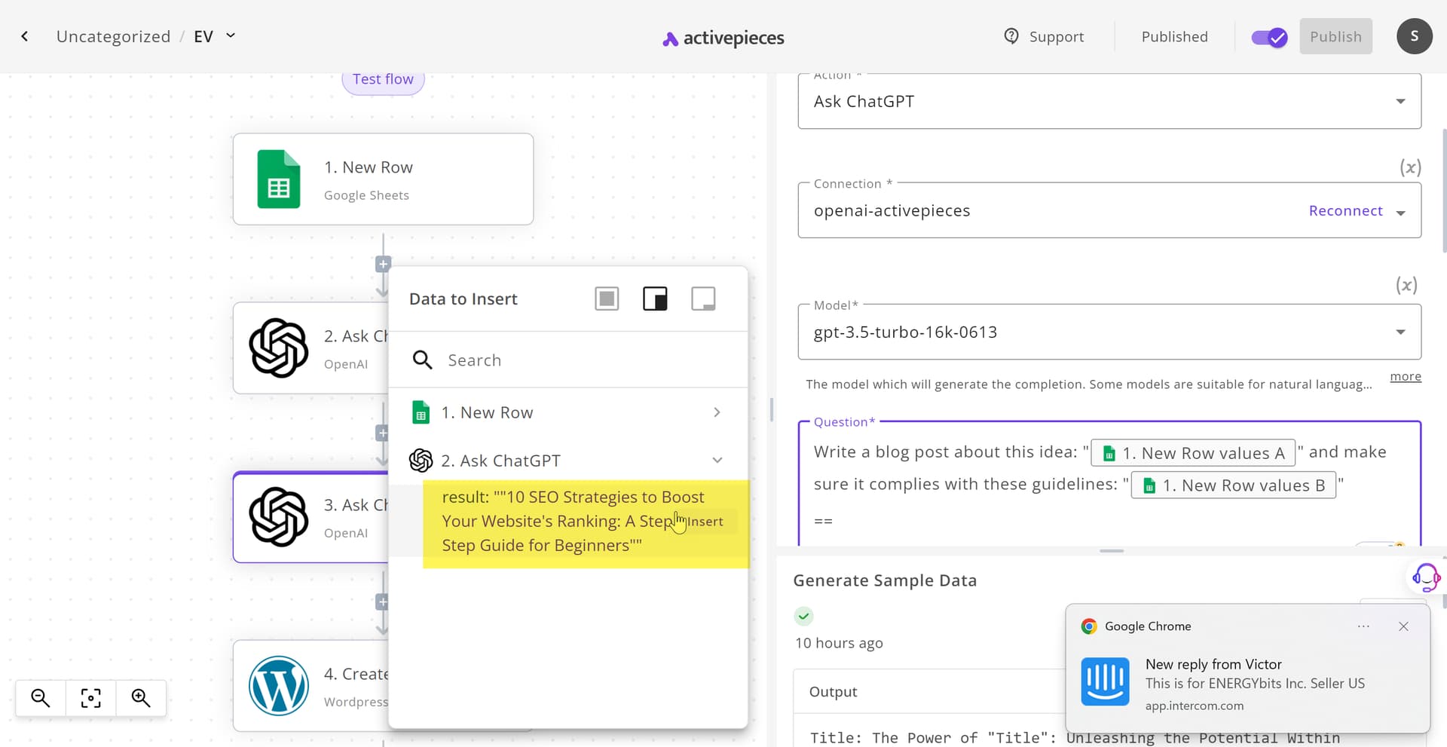This screenshot has height=747, width=1447.
Task: Click the vertical divider handle between canvas and panel
Action: click(771, 410)
